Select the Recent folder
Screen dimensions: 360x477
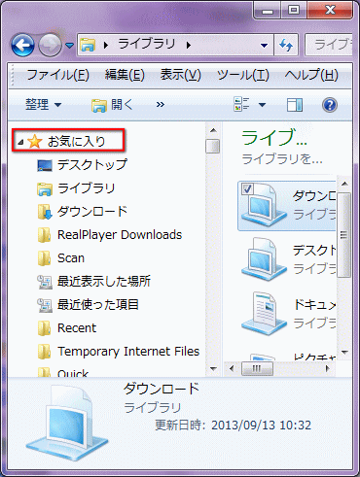tap(77, 328)
